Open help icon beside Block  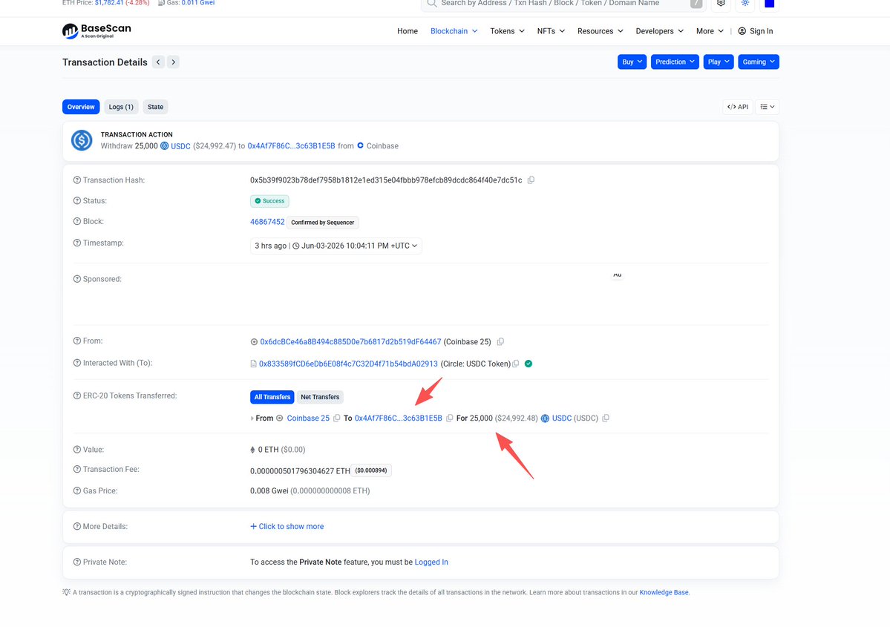click(x=76, y=221)
